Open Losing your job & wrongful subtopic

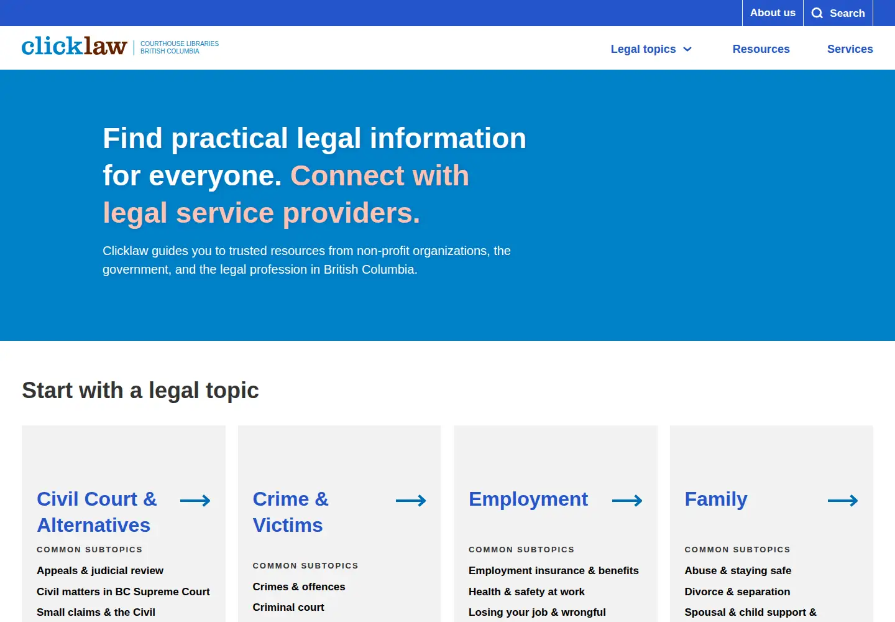click(537, 612)
